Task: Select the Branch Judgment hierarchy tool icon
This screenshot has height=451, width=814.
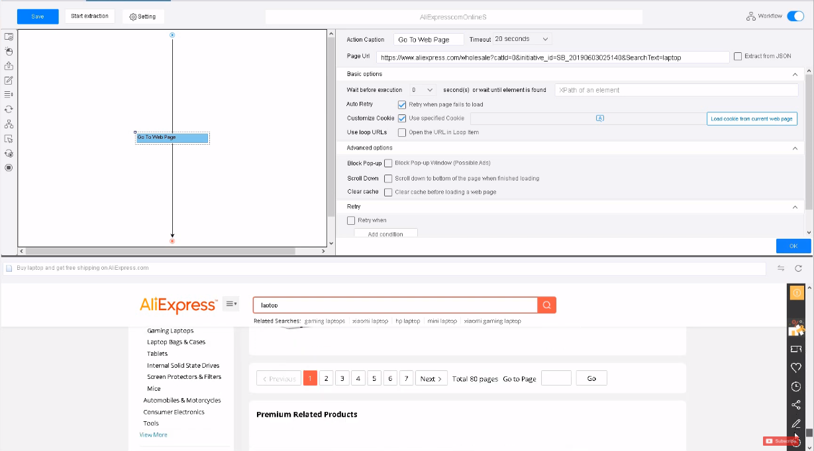Action: tap(9, 124)
